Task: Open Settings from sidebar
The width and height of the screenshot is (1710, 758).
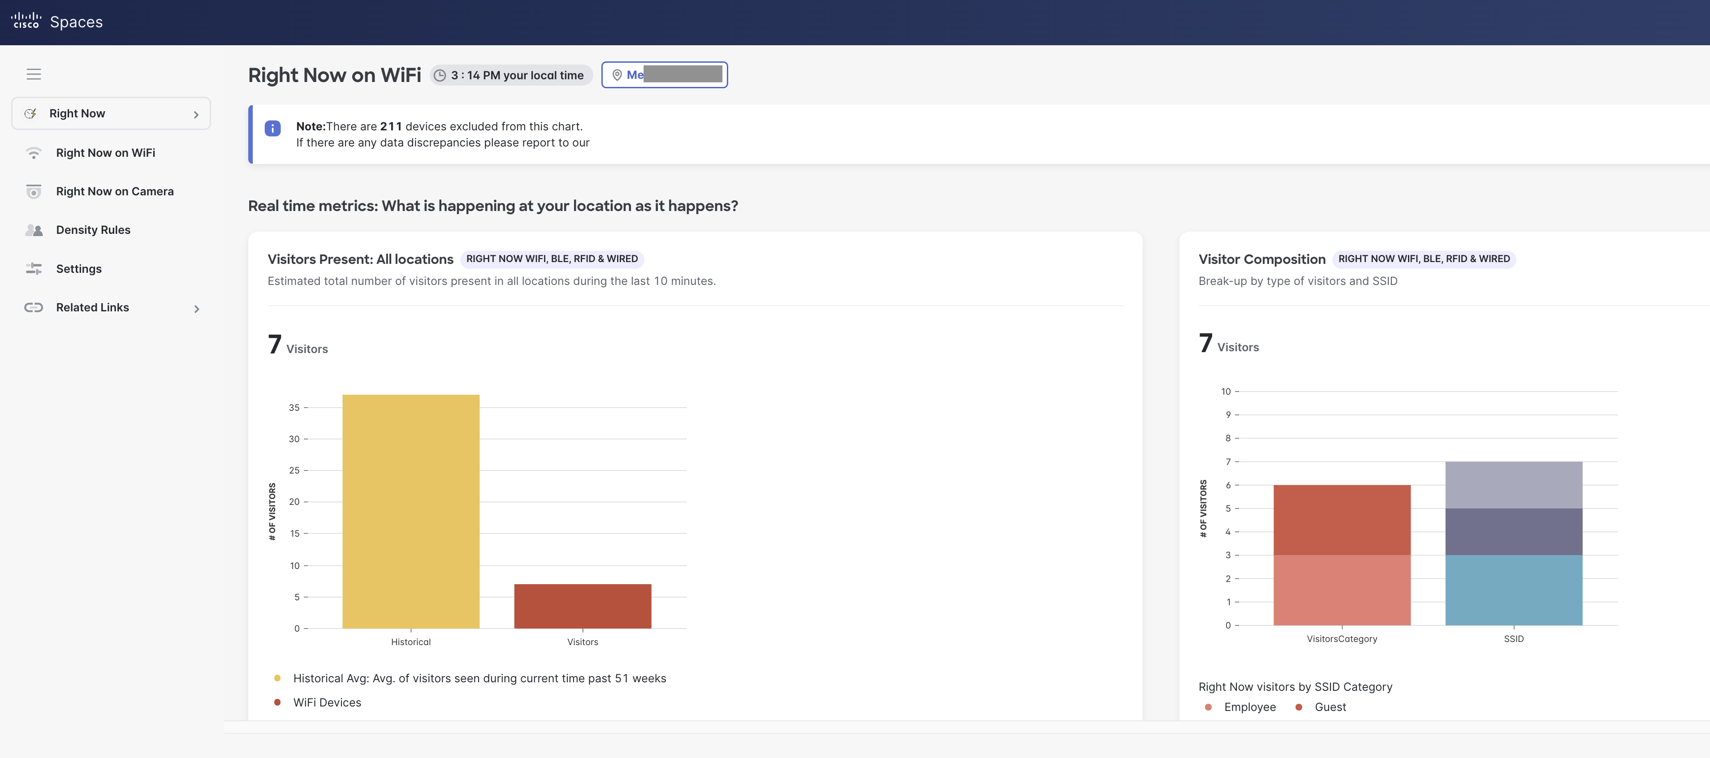Action: tap(78, 269)
